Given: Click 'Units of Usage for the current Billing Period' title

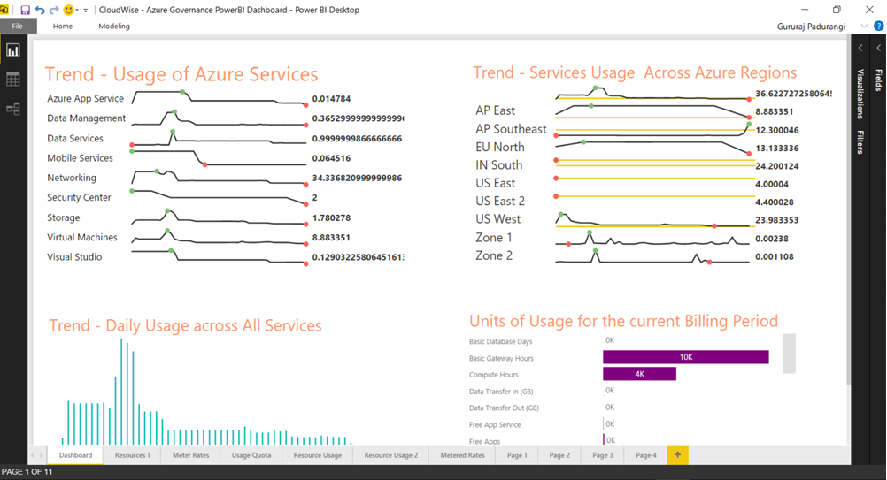Looking at the screenshot, I should click(x=624, y=321).
